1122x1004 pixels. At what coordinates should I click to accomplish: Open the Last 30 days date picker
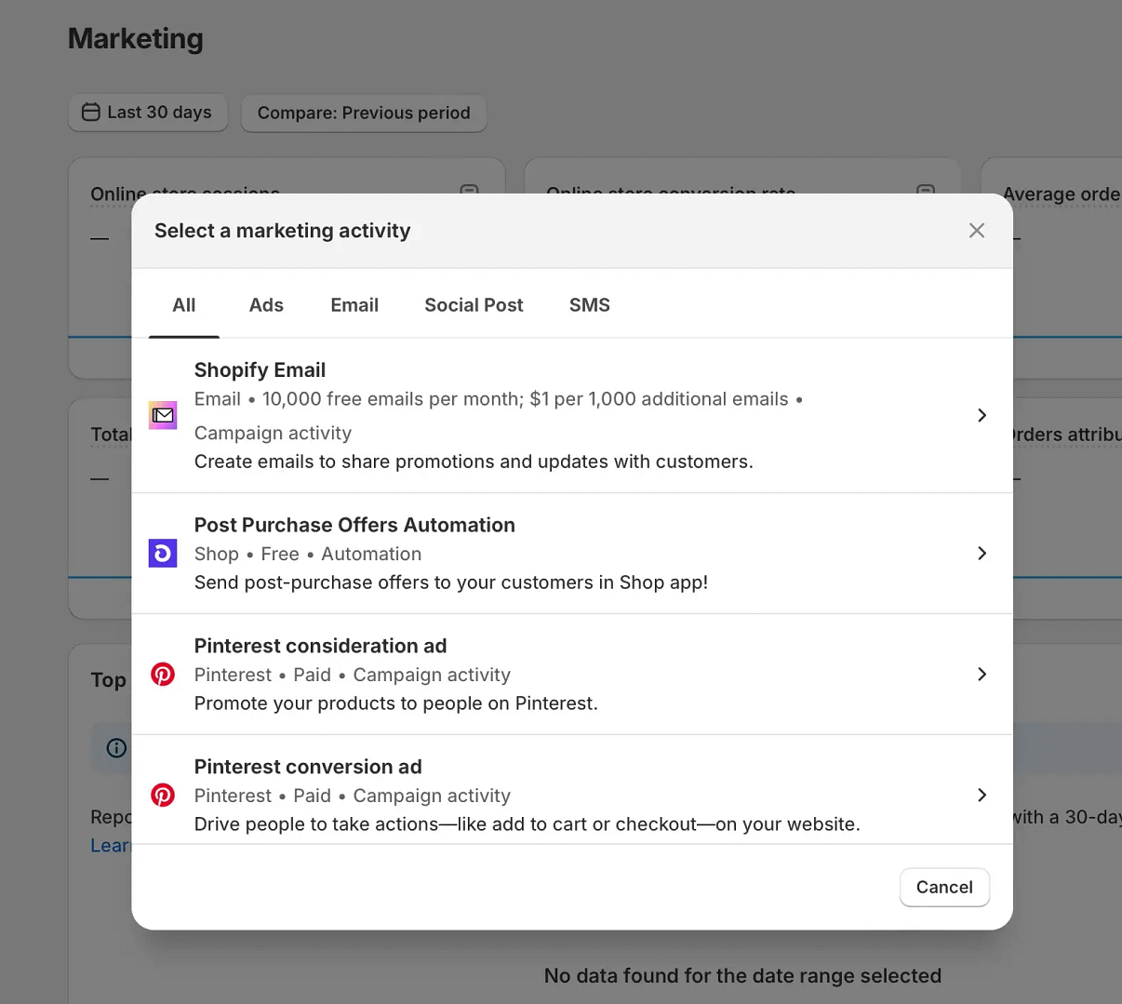pyautogui.click(x=148, y=113)
